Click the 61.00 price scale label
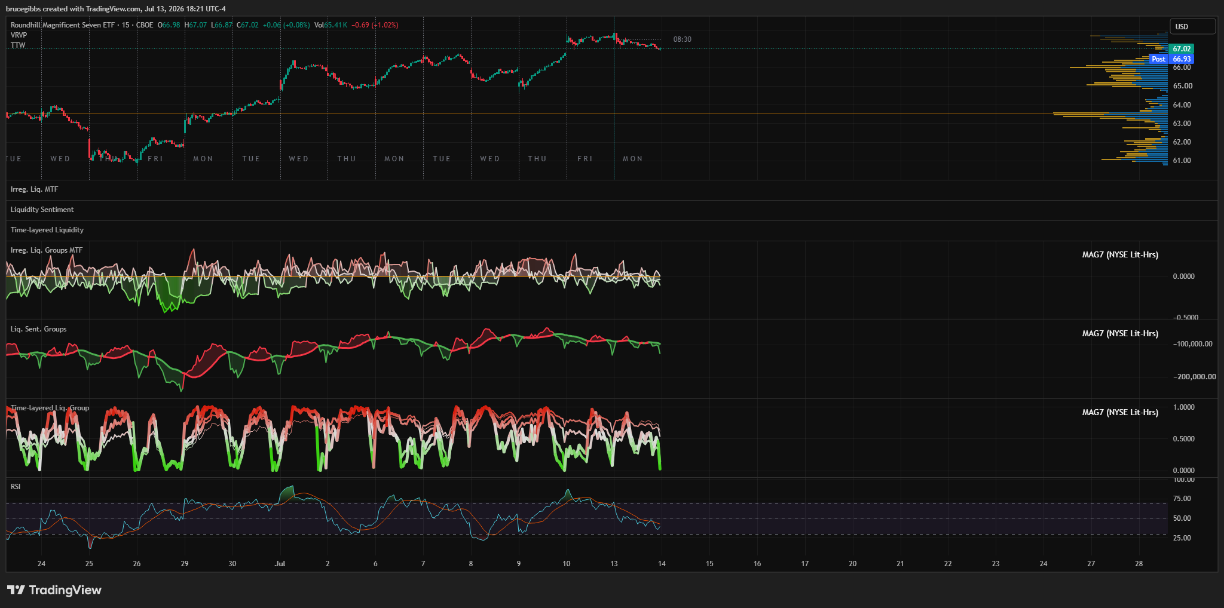1224x608 pixels. pos(1182,161)
